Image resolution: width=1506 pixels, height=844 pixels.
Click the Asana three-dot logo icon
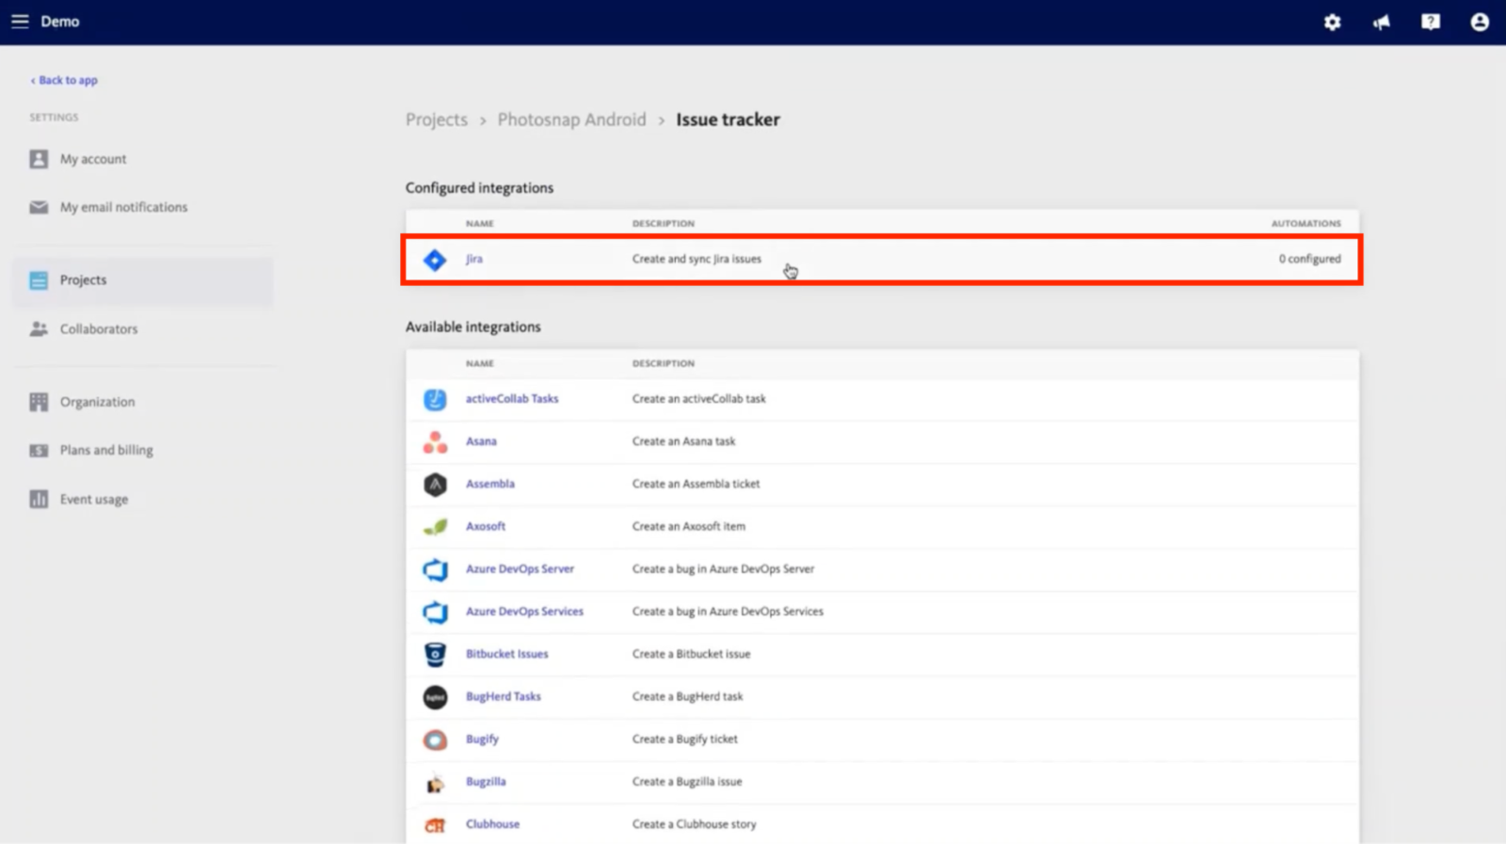pos(435,441)
